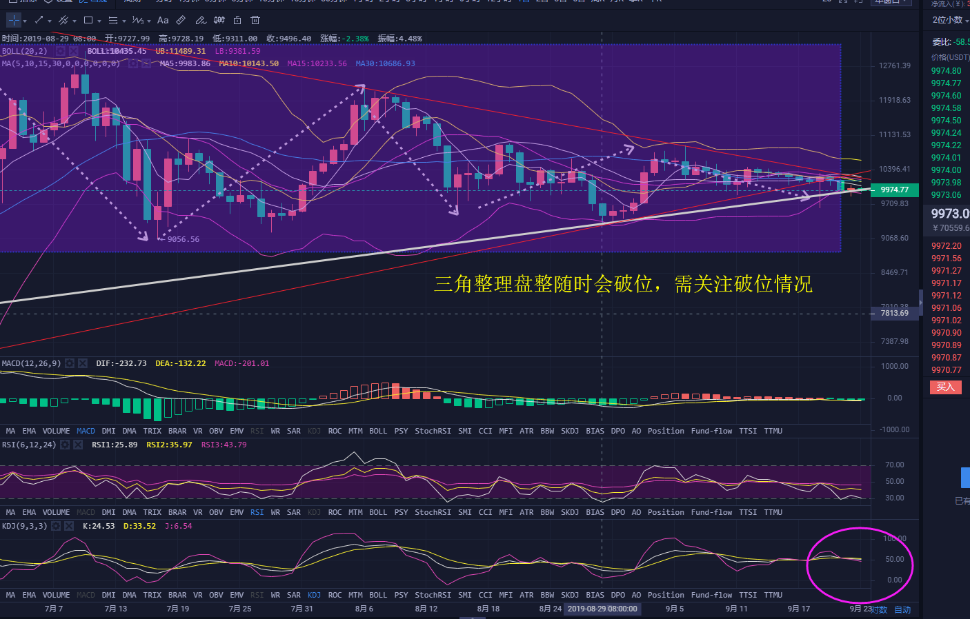Toggle the 对数 log scale option
Viewport: 970px width, 619px height.
878,609
